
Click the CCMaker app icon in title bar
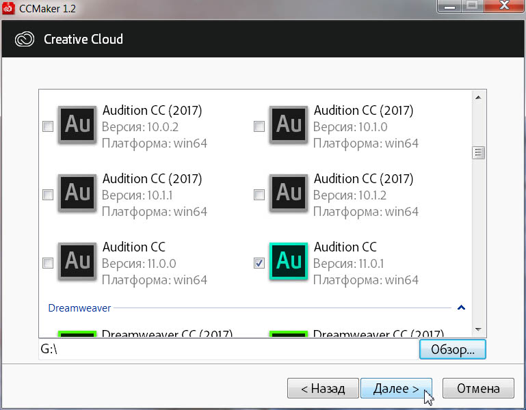pyautogui.click(x=8, y=8)
